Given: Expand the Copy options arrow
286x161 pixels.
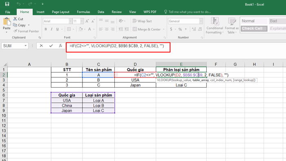Looking at the screenshot, I should 29,25.
